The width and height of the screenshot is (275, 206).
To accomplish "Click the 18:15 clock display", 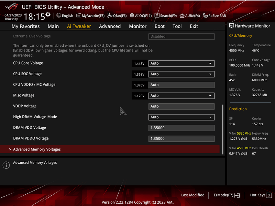I will [x=34, y=16].
